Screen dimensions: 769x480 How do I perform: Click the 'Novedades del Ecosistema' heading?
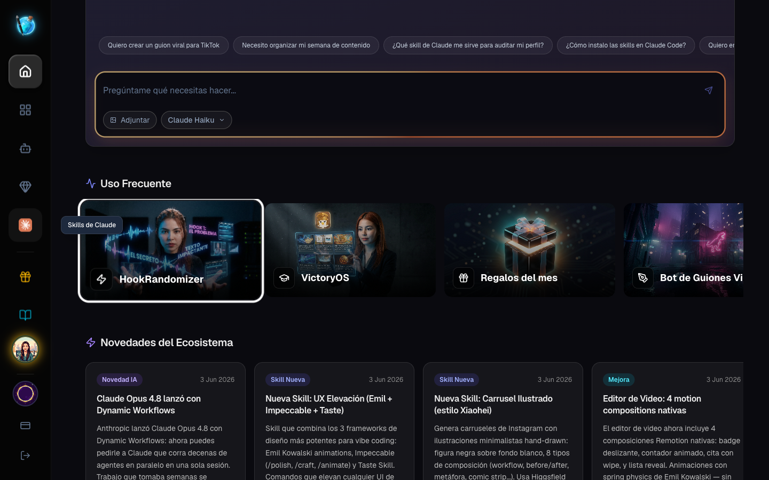167,342
